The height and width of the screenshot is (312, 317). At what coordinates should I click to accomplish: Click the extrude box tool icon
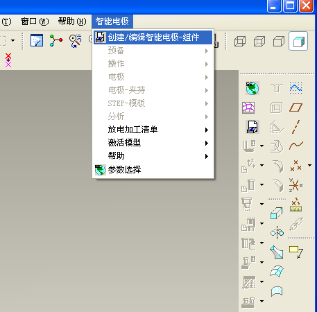(x=277, y=213)
